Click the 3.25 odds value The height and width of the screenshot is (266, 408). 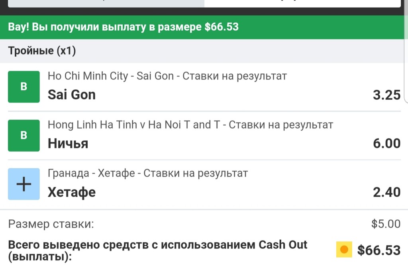386,95
